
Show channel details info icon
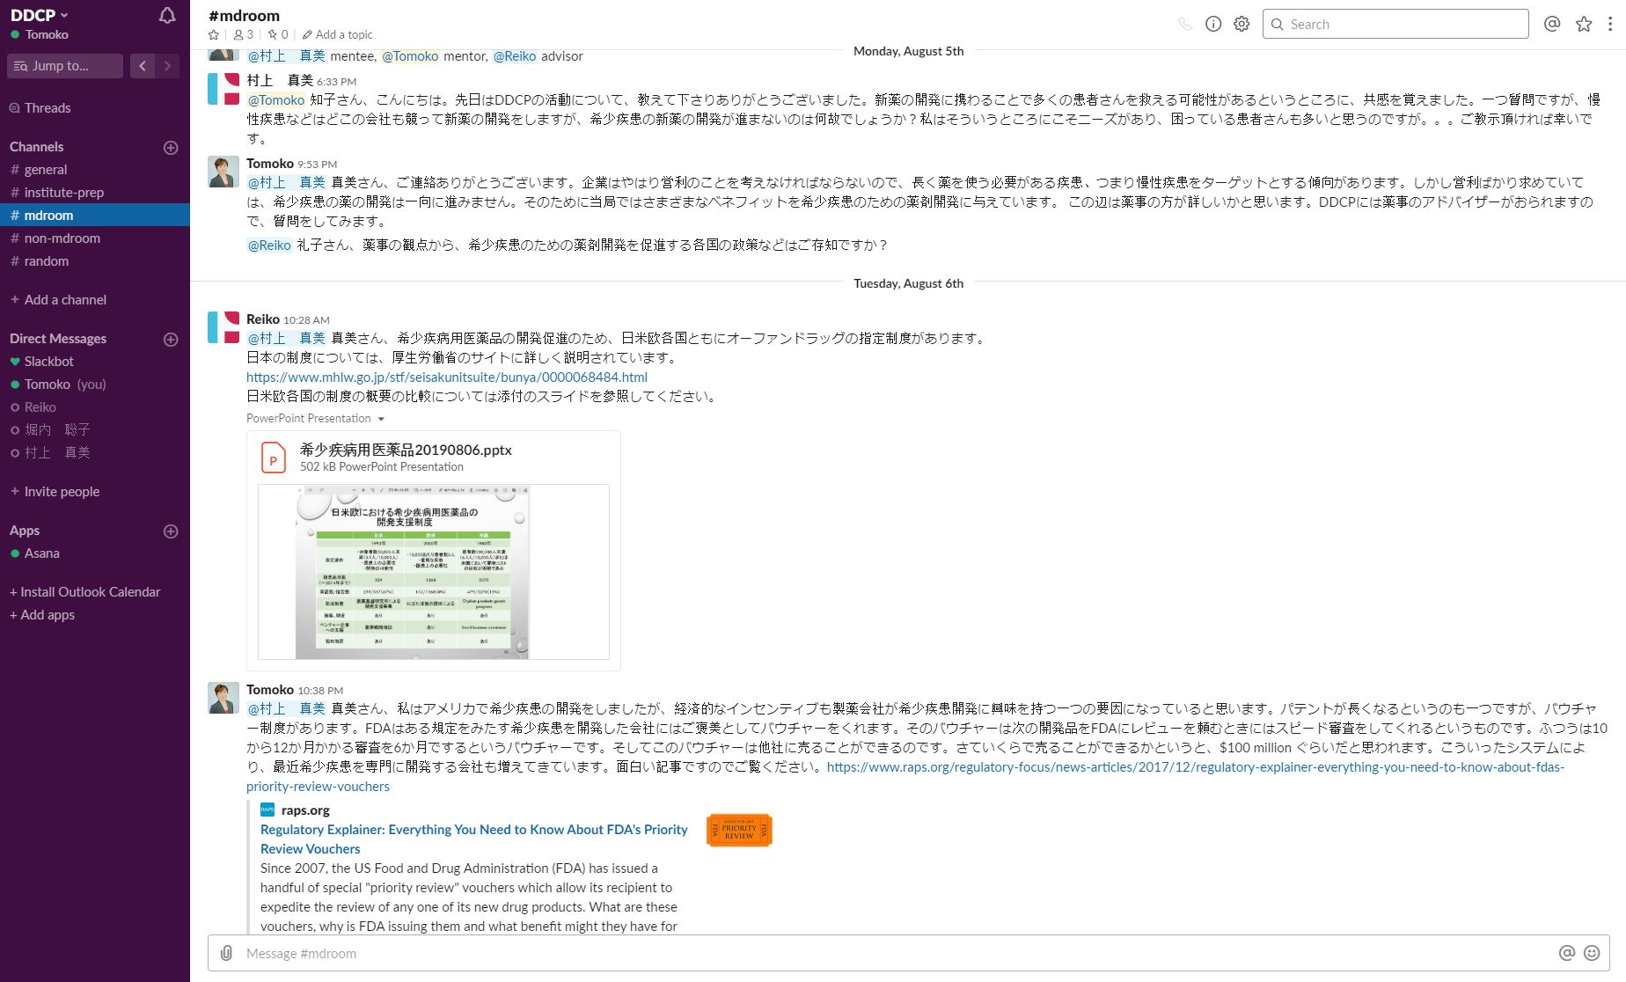(x=1213, y=24)
